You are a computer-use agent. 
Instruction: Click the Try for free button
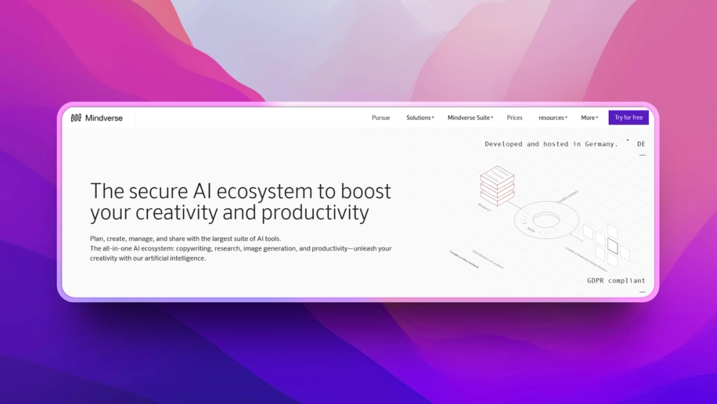[628, 118]
